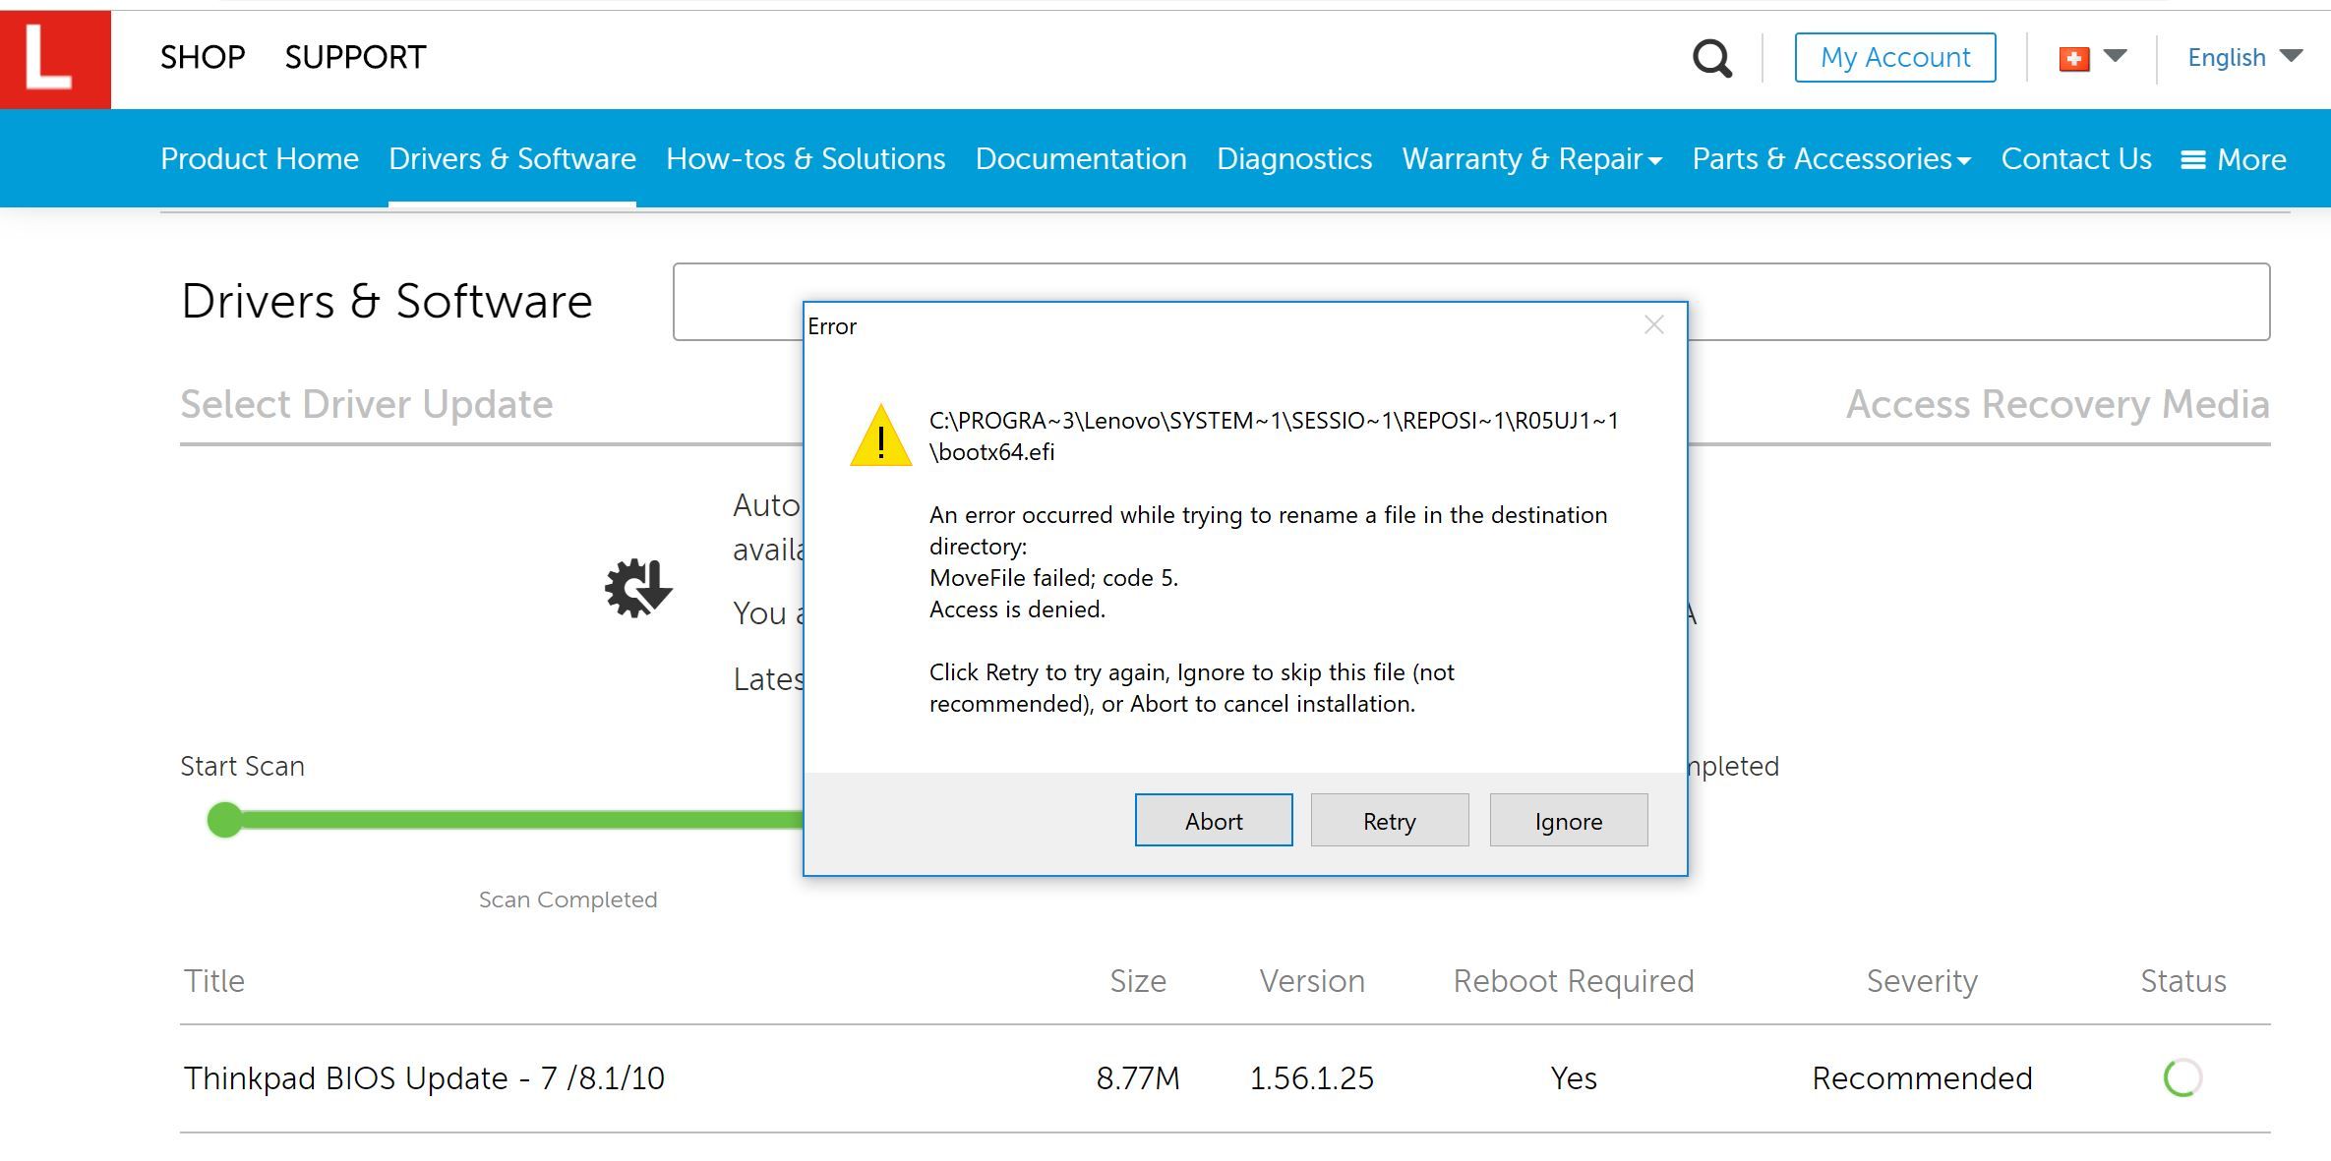Select Drivers & Software tab

512,158
